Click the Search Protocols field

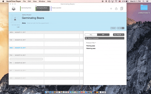[x=105, y=38]
